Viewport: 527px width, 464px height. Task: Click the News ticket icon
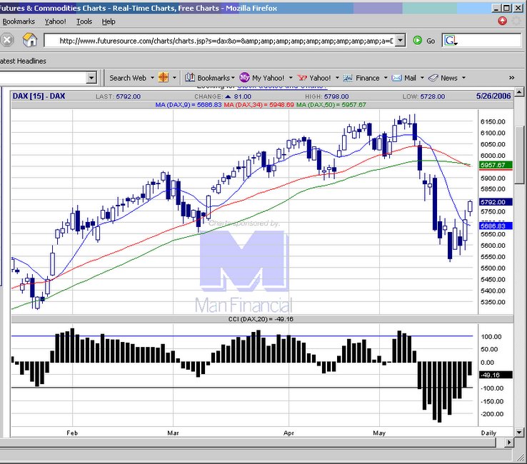point(433,78)
